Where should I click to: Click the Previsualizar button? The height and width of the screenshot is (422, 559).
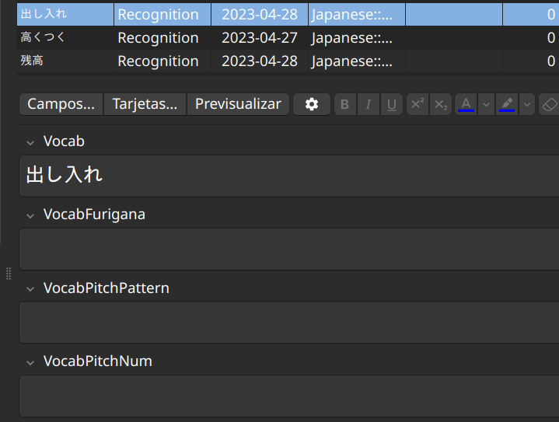[x=238, y=104]
